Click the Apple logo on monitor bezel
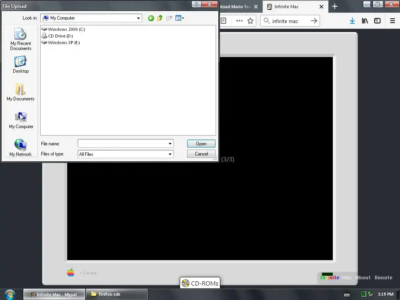The image size is (400, 300). pos(71,272)
